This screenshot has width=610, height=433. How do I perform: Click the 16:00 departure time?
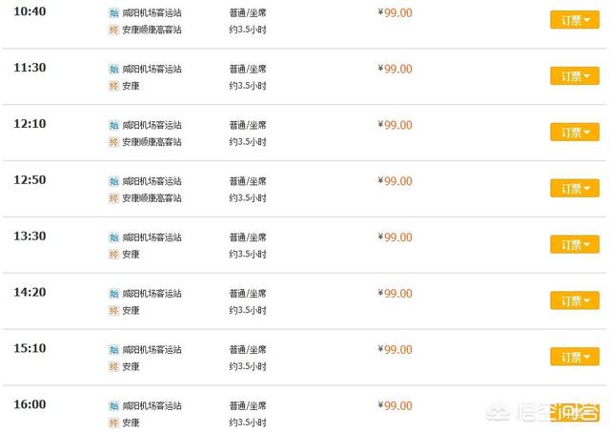pyautogui.click(x=30, y=404)
